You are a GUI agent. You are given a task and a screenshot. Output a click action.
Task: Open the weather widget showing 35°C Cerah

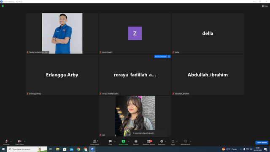coord(229,149)
